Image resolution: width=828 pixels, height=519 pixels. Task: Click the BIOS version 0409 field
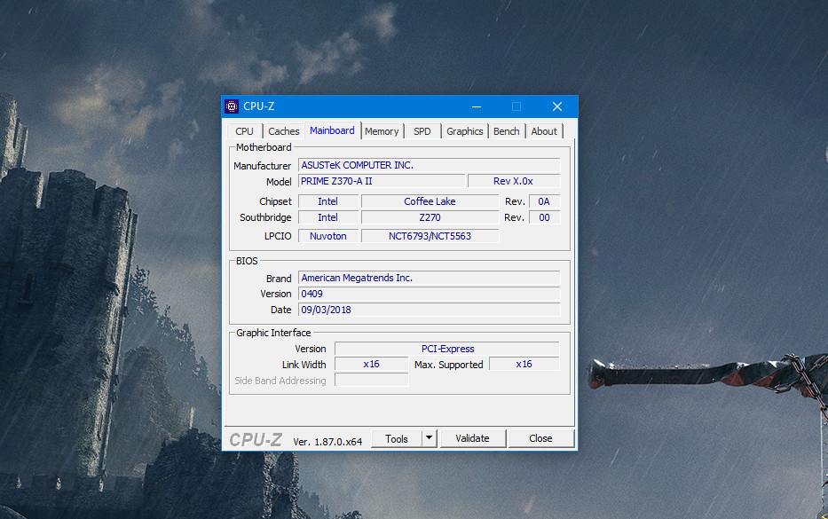click(430, 294)
